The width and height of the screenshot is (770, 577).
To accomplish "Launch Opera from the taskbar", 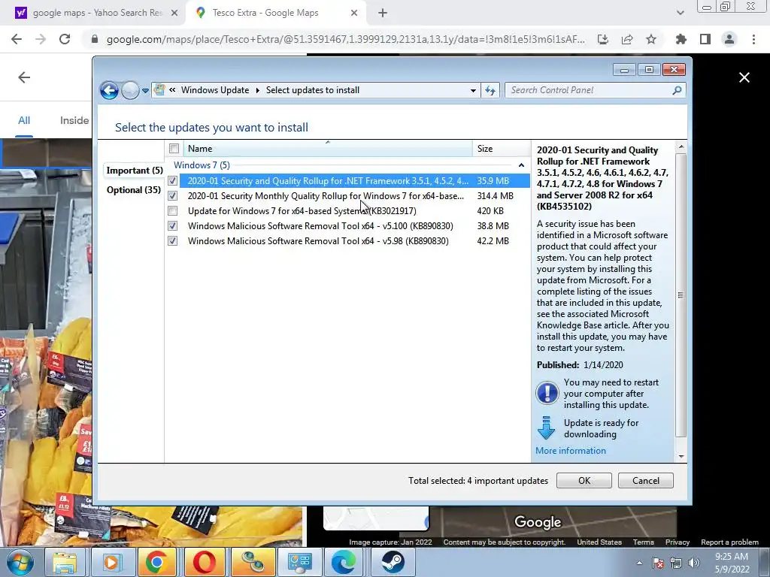I will (x=205, y=562).
